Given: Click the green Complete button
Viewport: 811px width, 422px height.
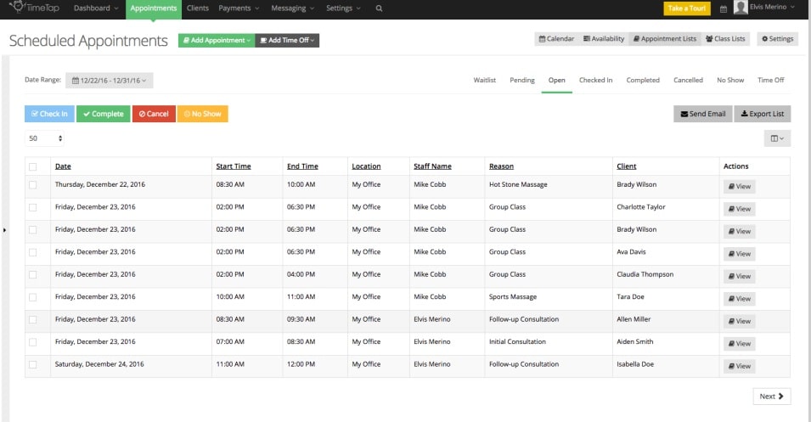Looking at the screenshot, I should coord(104,114).
